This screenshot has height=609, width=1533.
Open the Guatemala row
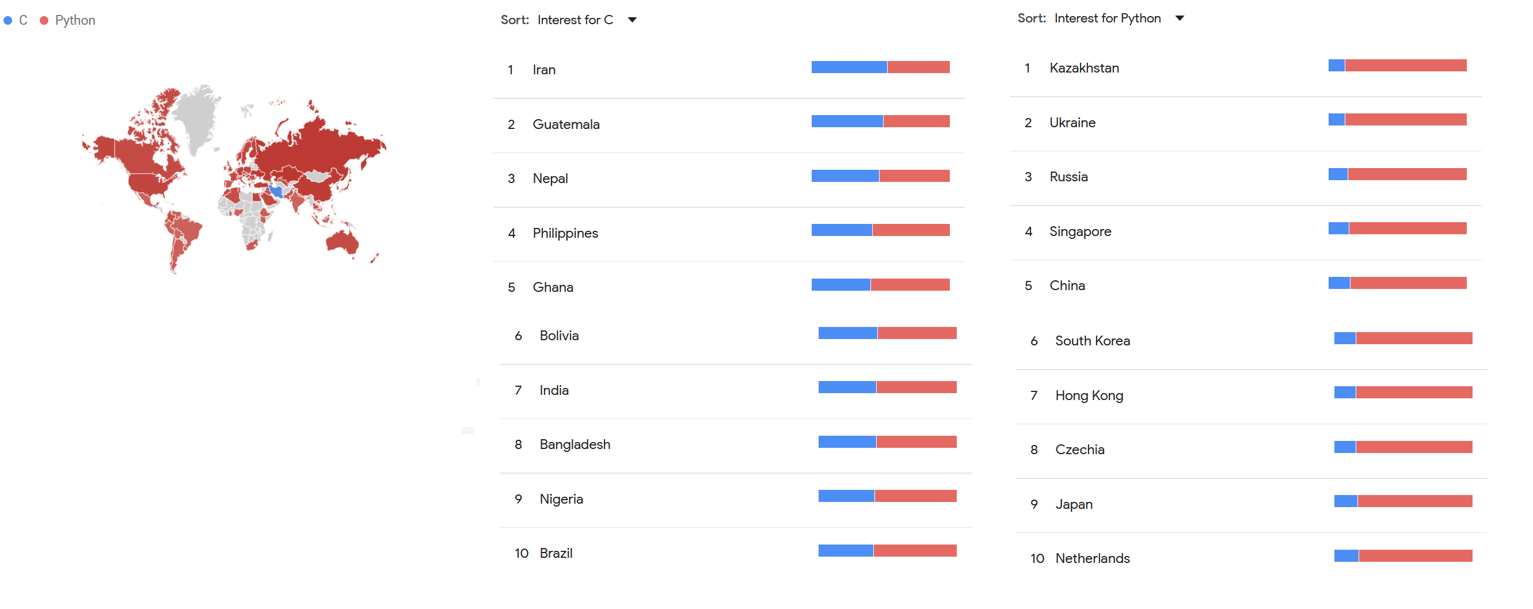728,124
